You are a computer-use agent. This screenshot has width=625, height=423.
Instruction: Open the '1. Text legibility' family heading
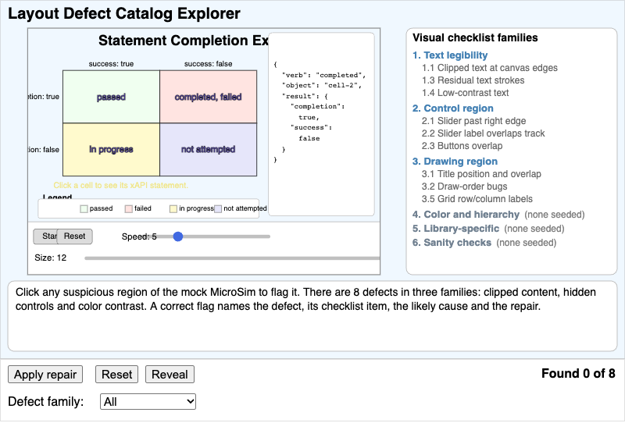pos(450,55)
